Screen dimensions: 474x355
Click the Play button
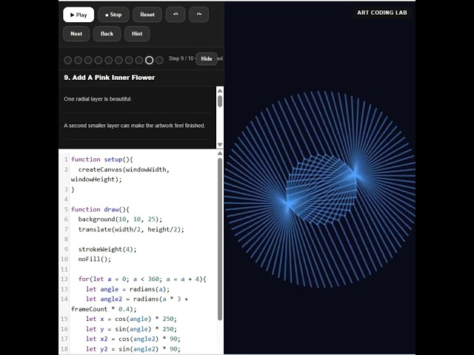coord(79,15)
